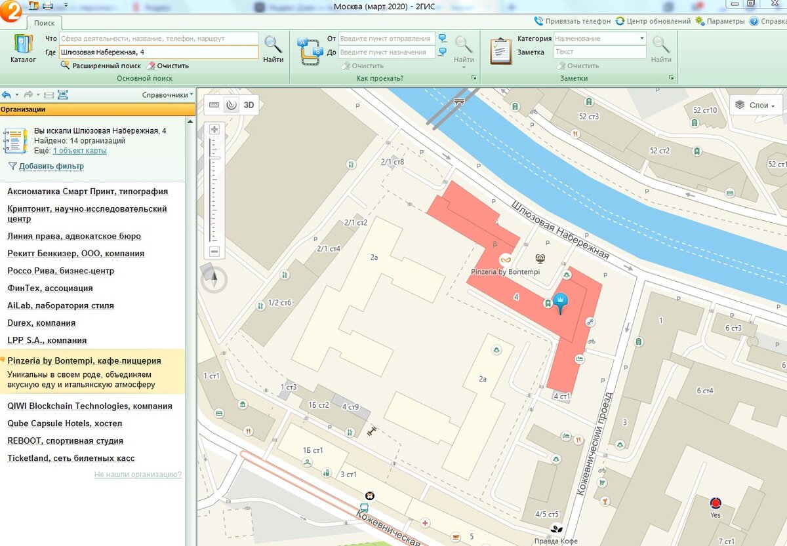
Task: Select Россо Рива, бизнес-центр
Action: coord(61,271)
